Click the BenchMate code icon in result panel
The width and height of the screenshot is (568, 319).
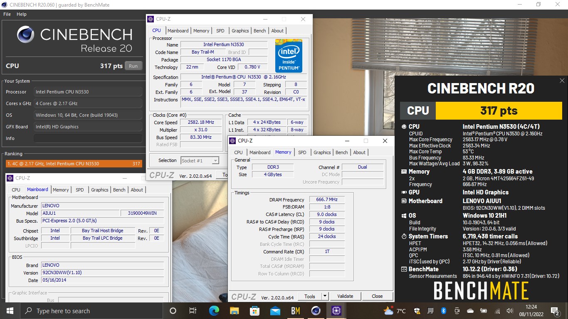[x=404, y=270]
